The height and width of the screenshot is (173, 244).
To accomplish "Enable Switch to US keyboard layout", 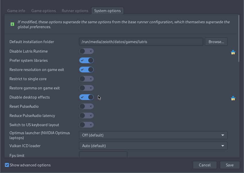I will tap(86, 125).
